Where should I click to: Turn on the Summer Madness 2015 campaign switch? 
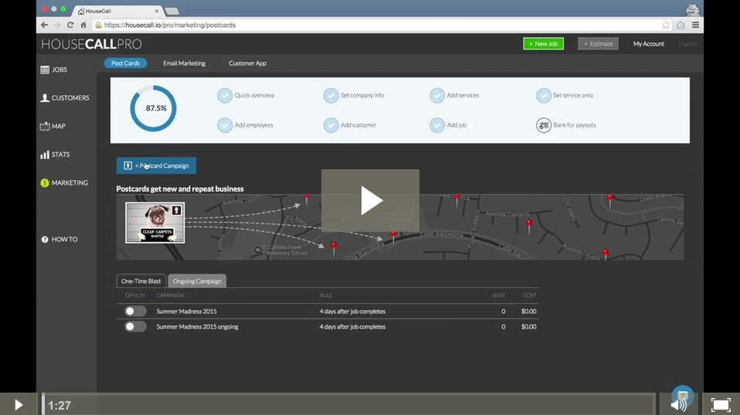pyautogui.click(x=135, y=311)
